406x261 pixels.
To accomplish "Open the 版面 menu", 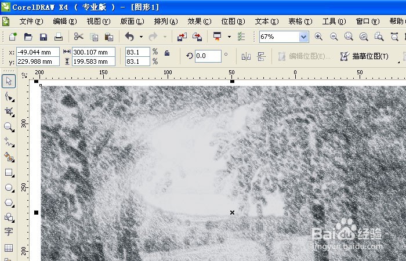I will [x=132, y=21].
